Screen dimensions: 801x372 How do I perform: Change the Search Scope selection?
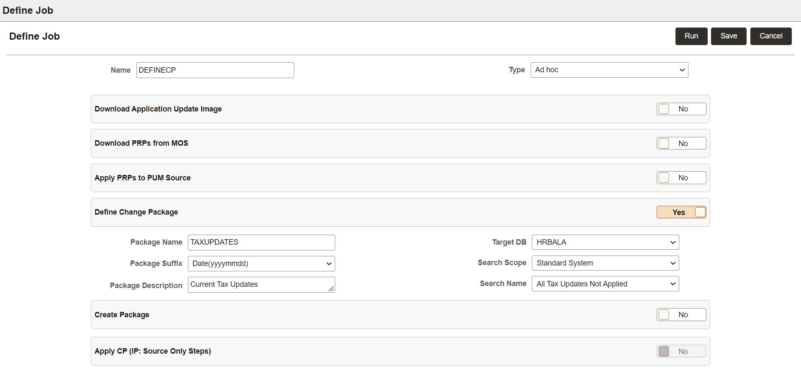(x=605, y=263)
